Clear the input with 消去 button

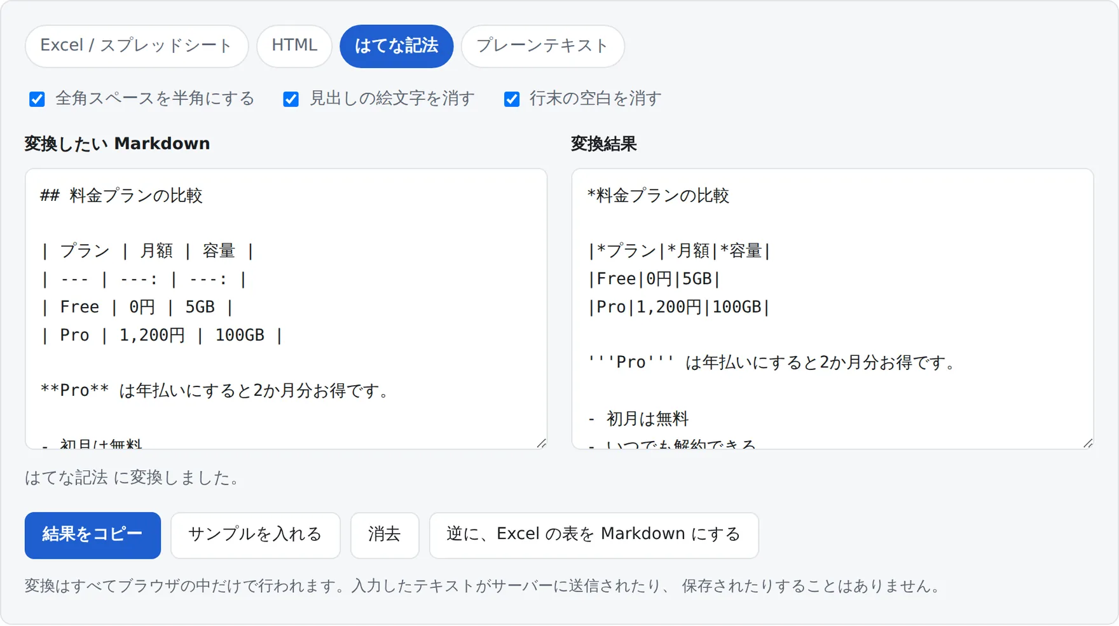coord(385,535)
